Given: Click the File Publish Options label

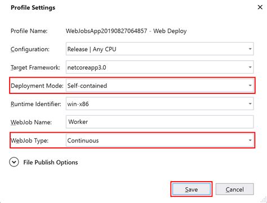Looking at the screenshot, I should [x=51, y=163].
